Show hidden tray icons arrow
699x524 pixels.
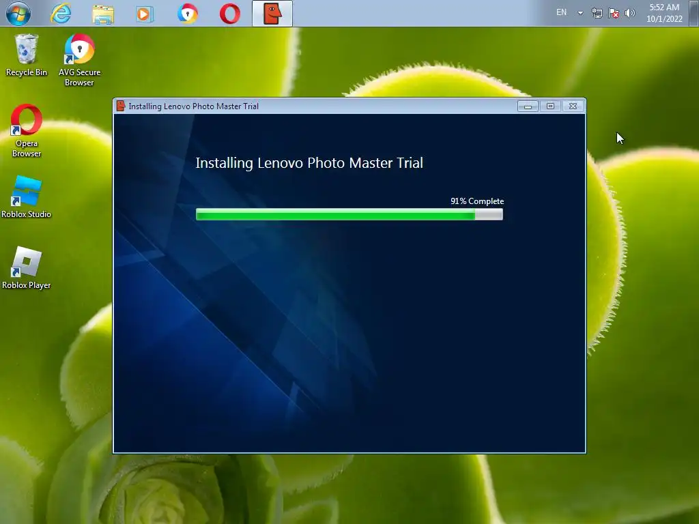(580, 13)
